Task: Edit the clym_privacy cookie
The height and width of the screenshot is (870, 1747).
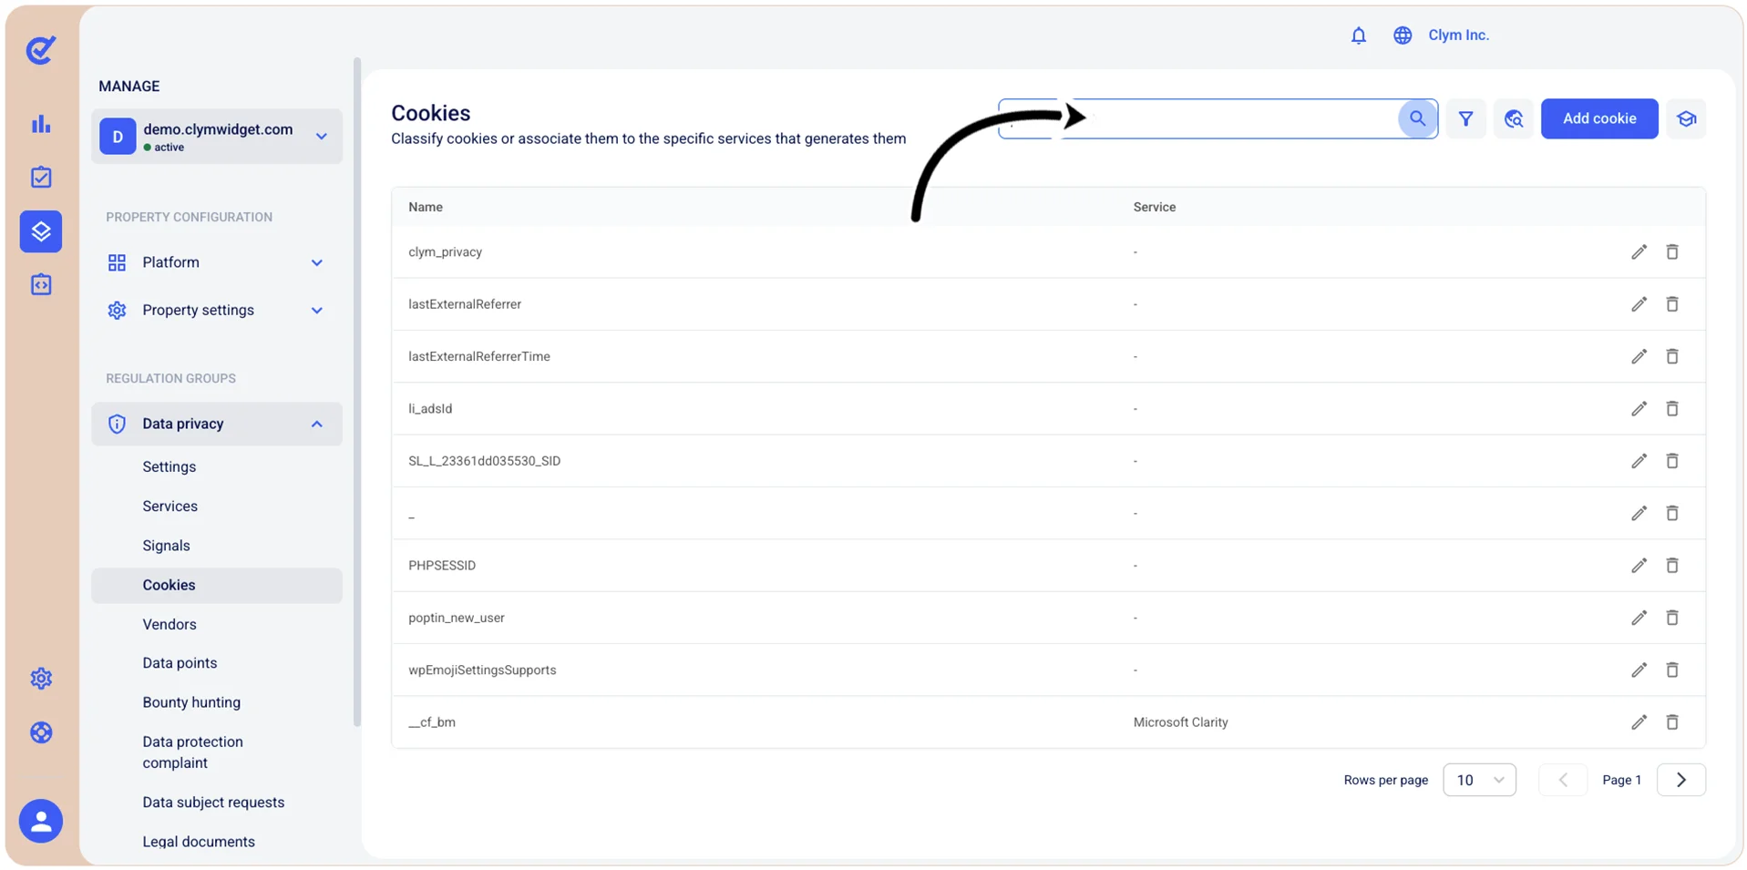Action: coord(1639,252)
